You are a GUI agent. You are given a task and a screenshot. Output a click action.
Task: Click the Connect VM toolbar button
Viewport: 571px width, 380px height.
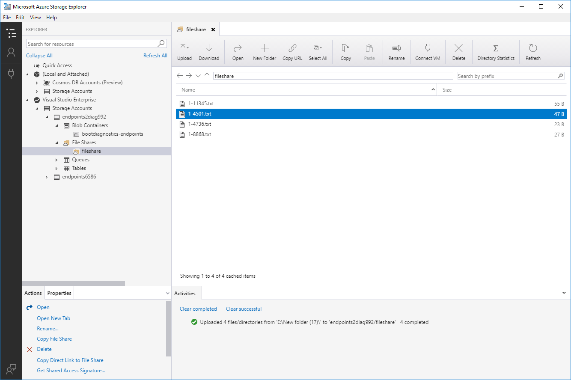[x=428, y=52]
